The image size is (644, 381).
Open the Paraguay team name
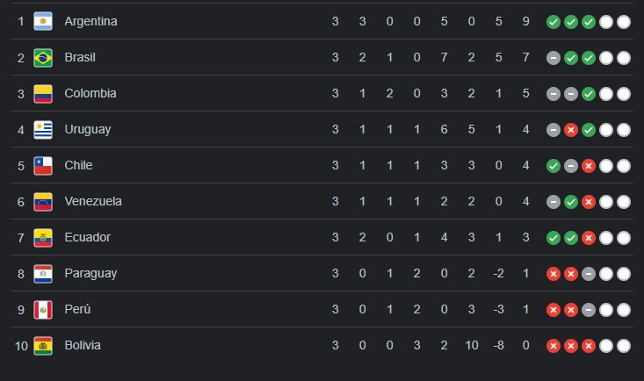tap(90, 274)
